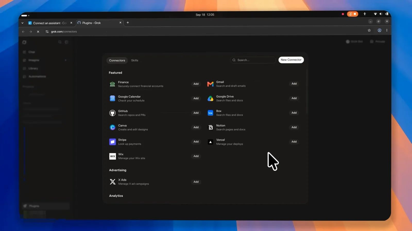This screenshot has width=412, height=231.
Task: Close the Plugins - Grok browser tab
Action: [120, 23]
